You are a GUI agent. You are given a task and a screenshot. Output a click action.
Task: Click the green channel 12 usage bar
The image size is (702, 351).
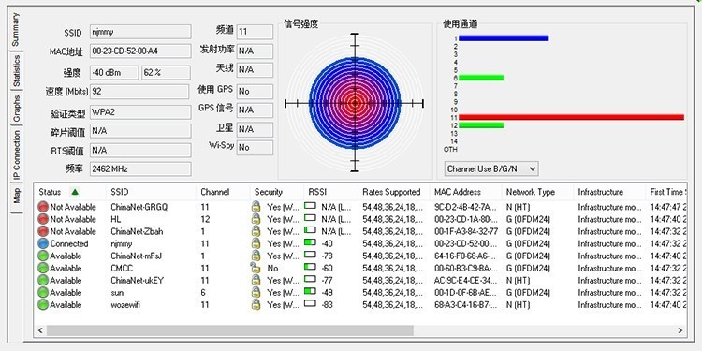pos(481,125)
